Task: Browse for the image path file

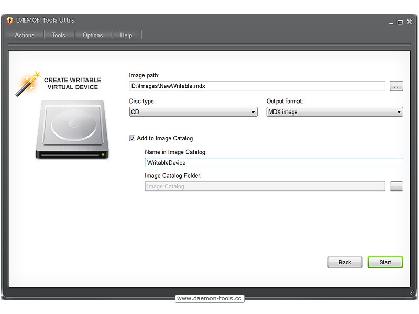Action: click(x=396, y=86)
